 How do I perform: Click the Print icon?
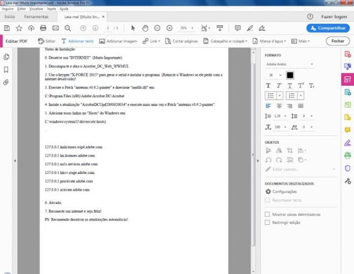[43, 28]
